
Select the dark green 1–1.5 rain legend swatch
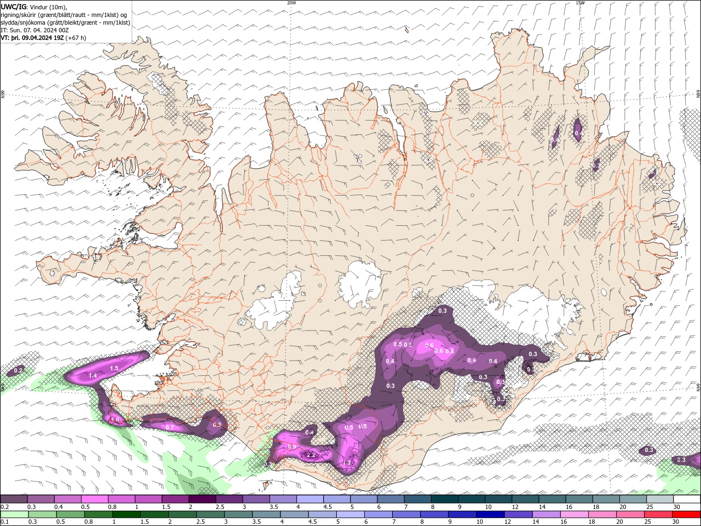click(x=127, y=514)
